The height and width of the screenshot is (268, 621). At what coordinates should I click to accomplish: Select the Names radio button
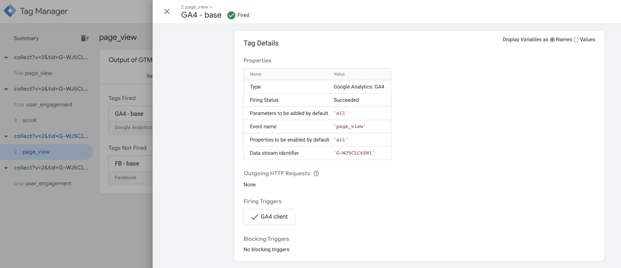(552, 40)
